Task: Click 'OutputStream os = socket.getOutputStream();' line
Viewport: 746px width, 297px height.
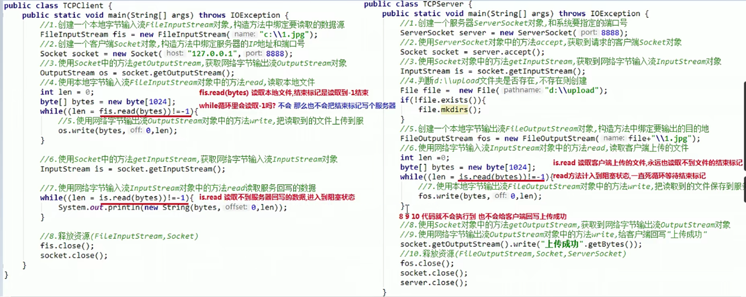Action: [x=137, y=73]
